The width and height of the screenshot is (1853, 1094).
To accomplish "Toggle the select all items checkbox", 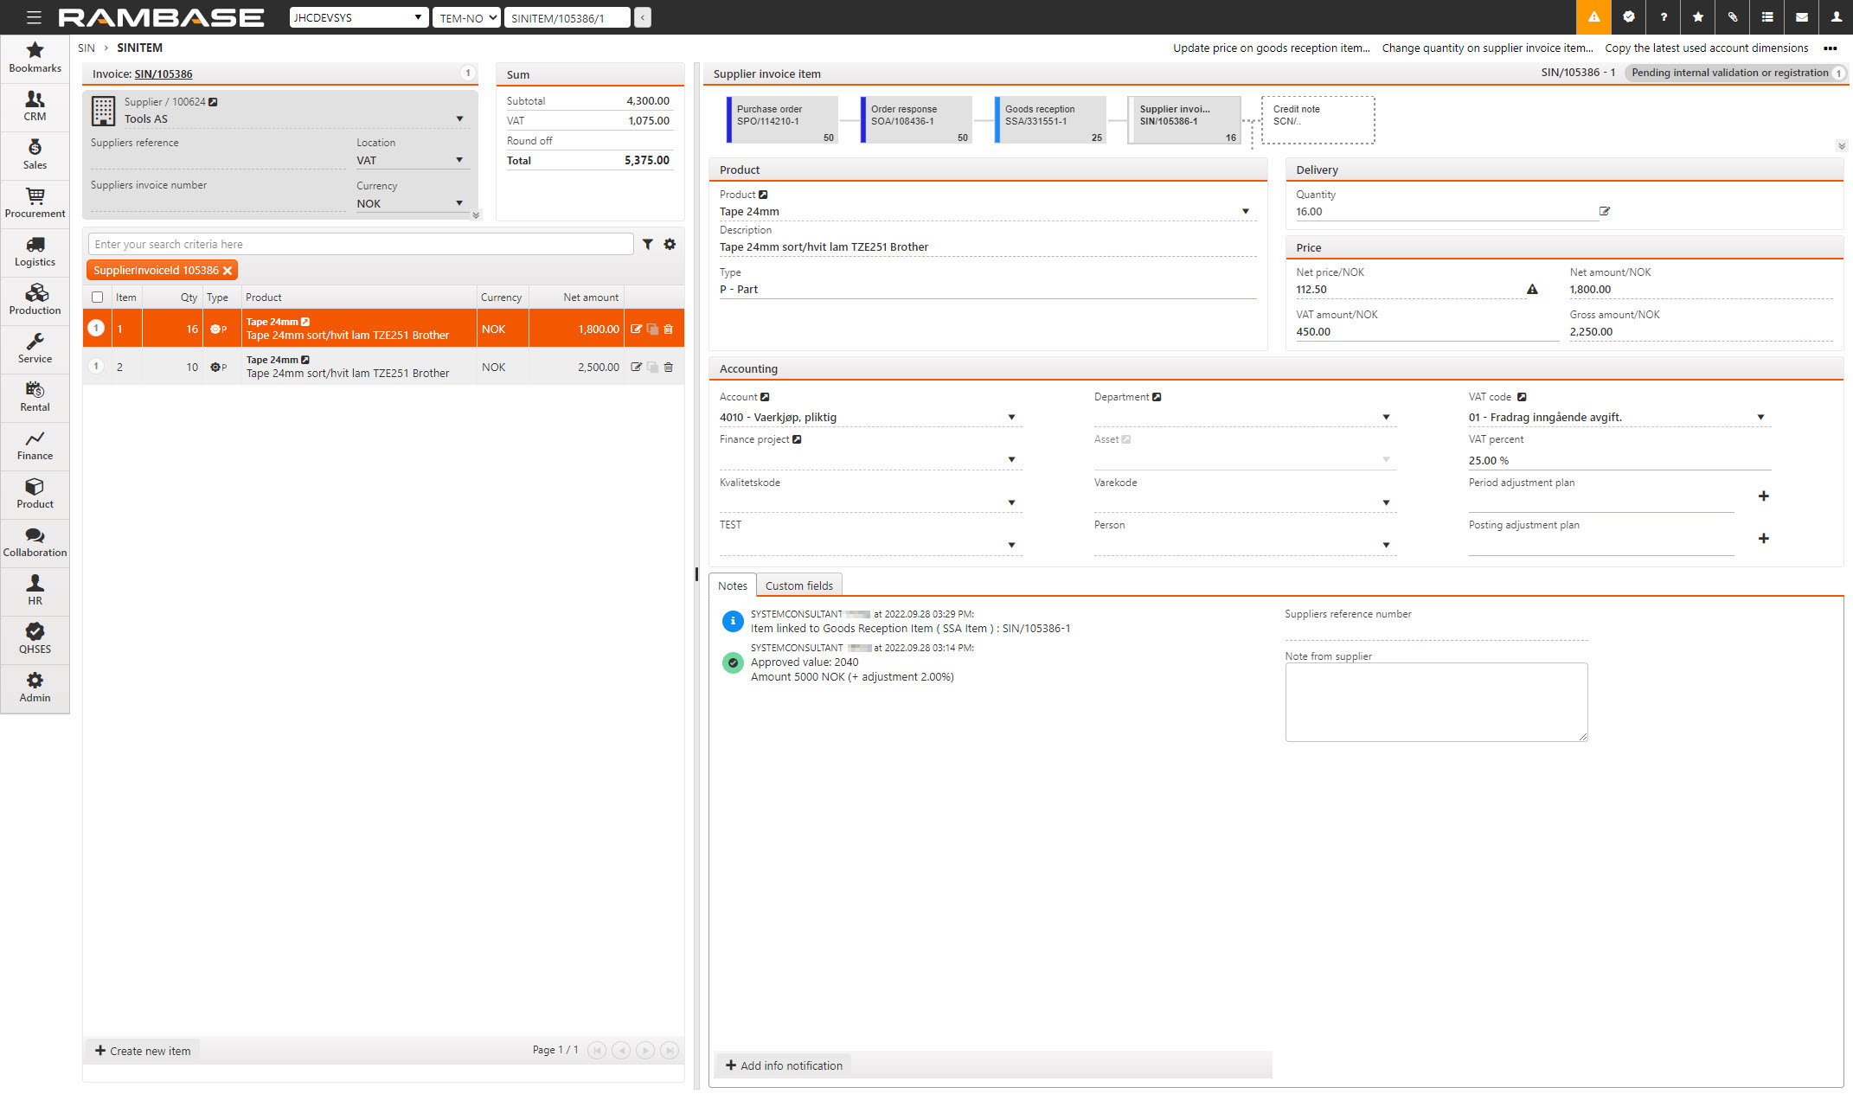I will pos(98,297).
